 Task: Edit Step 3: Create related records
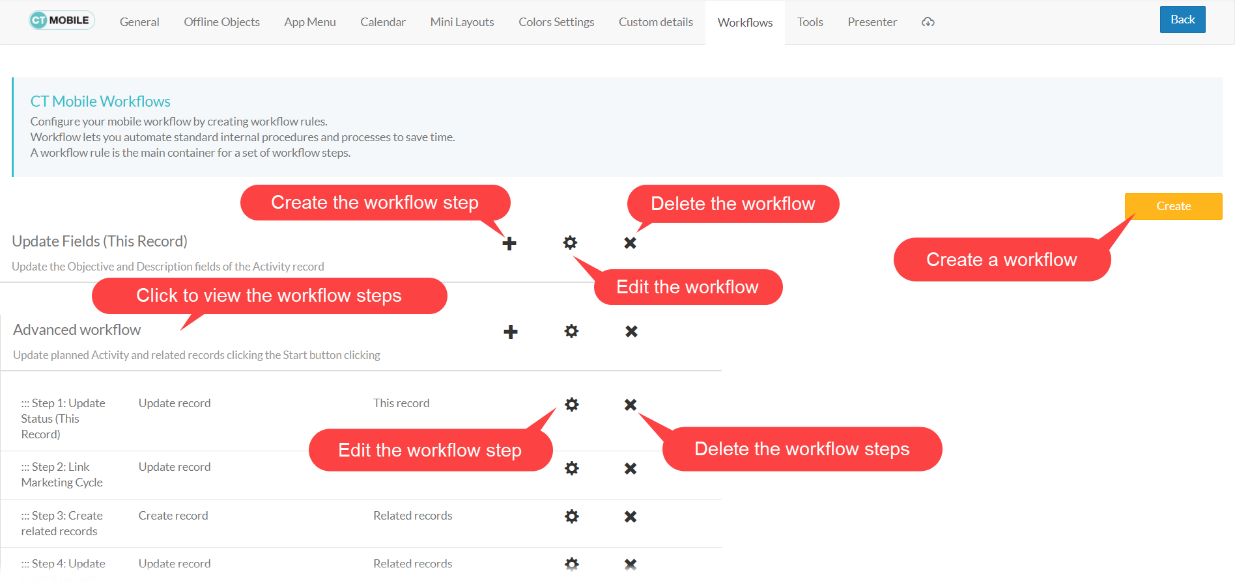coord(572,516)
